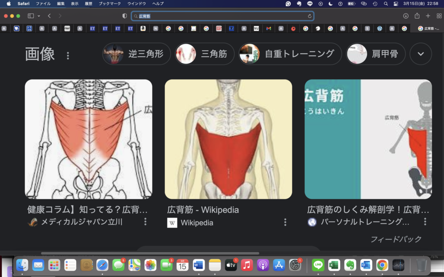This screenshot has height=277, width=444.
Task: Go back using the back arrow
Action: tap(49, 16)
